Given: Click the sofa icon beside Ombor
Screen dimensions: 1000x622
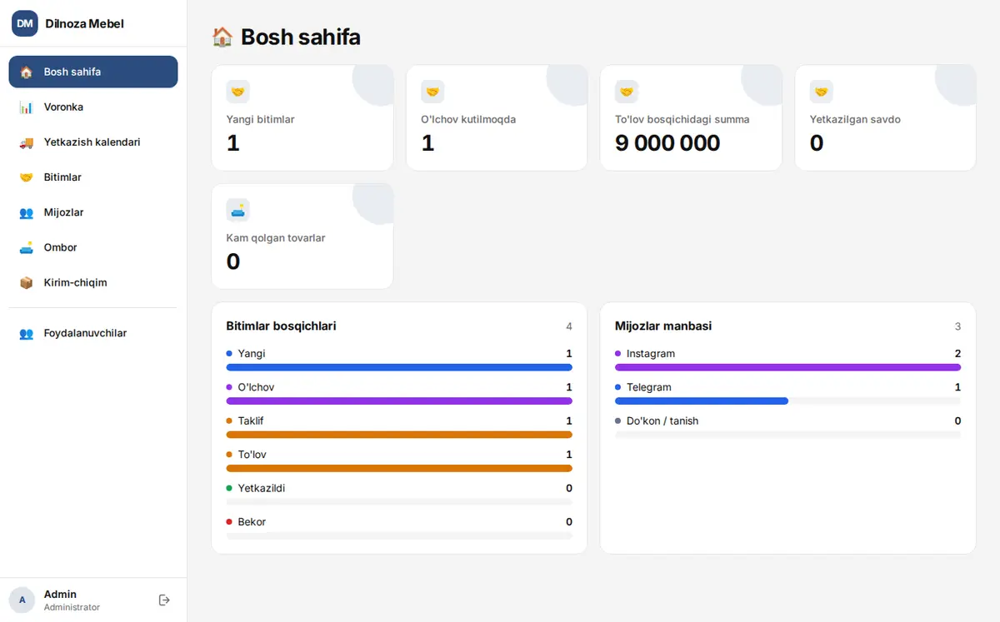Looking at the screenshot, I should coord(27,247).
